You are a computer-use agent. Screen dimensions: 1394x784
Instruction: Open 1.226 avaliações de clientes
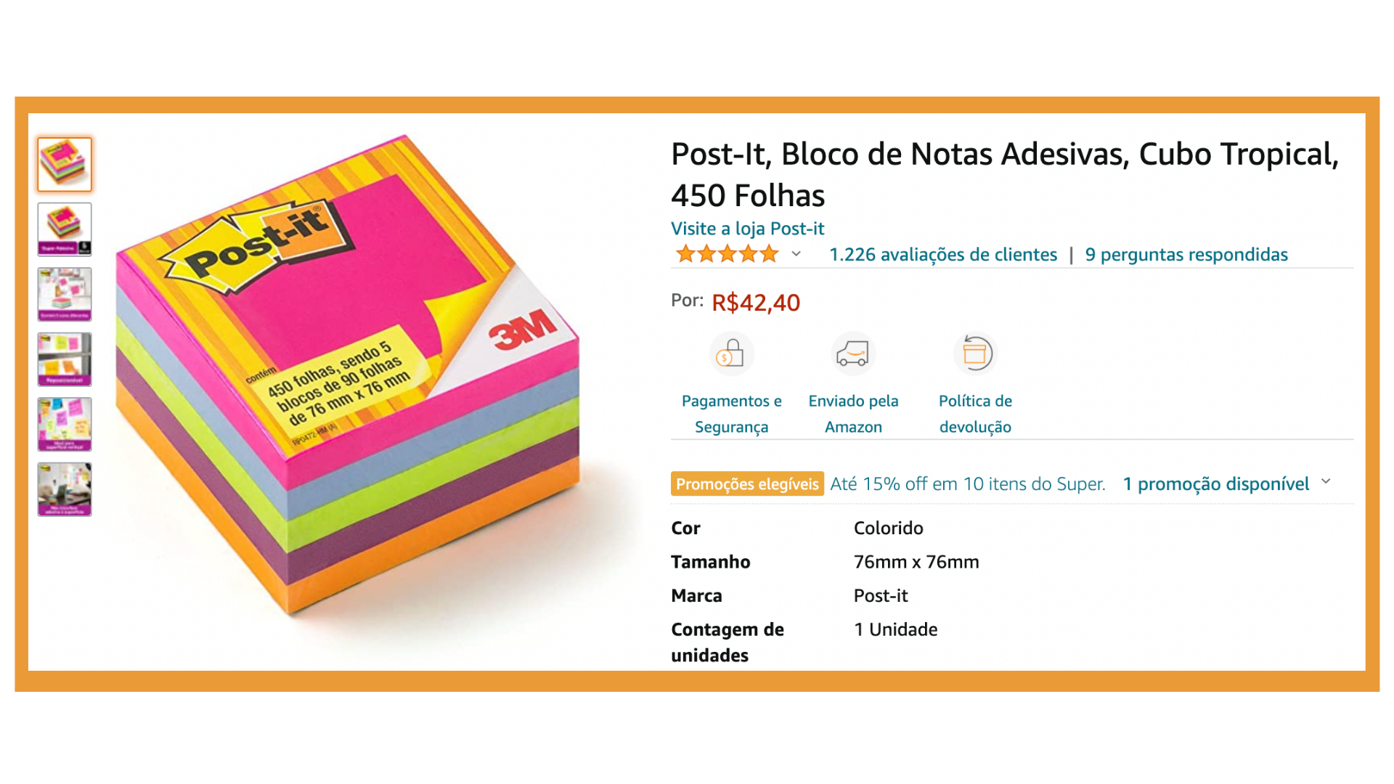pos(943,255)
